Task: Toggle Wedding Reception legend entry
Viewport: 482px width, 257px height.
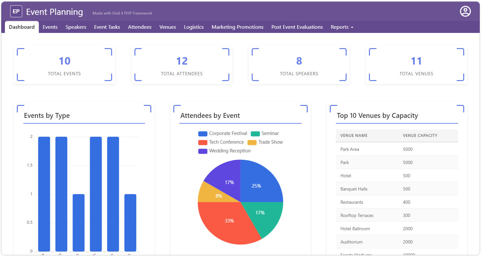Action: pos(224,151)
